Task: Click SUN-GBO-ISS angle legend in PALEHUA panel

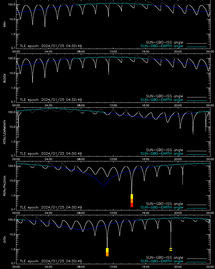Action: [x=164, y=204]
